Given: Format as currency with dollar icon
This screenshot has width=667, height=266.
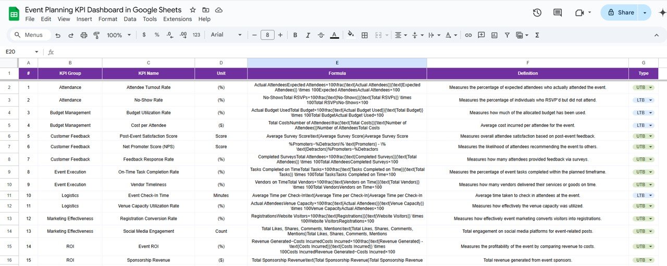Looking at the screenshot, I should [x=144, y=35].
